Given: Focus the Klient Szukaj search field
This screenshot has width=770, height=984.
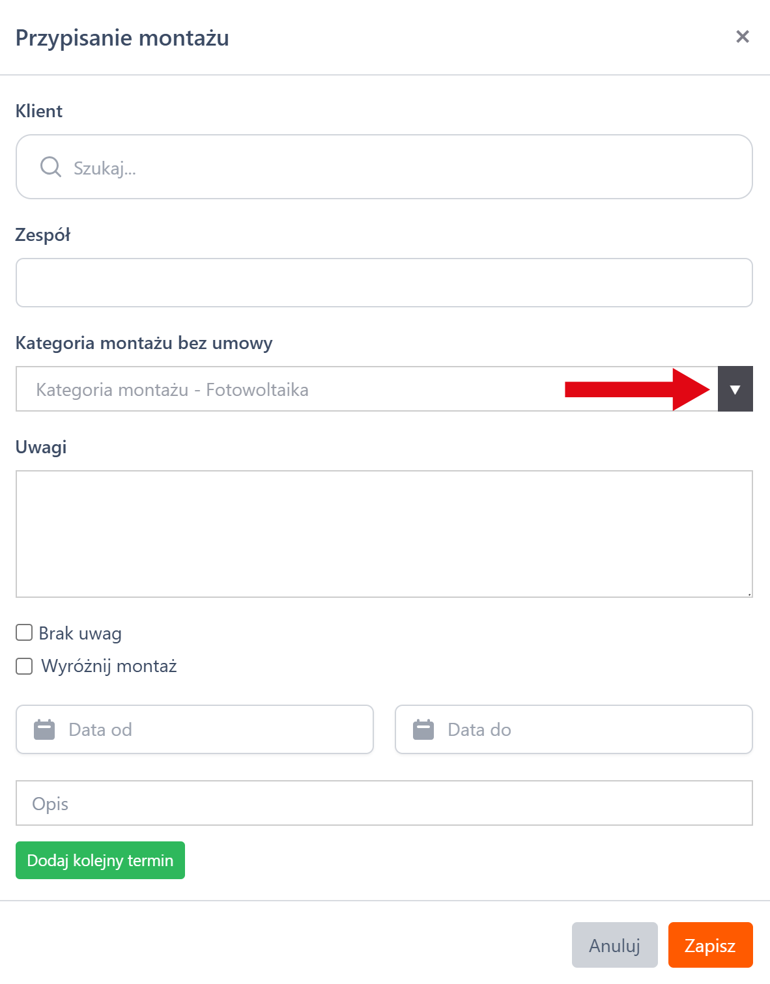Looking at the screenshot, I should tap(404, 167).
